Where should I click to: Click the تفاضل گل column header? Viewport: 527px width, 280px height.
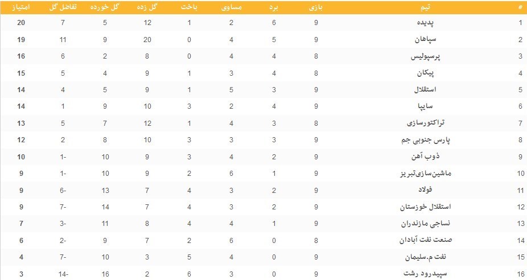[64, 7]
